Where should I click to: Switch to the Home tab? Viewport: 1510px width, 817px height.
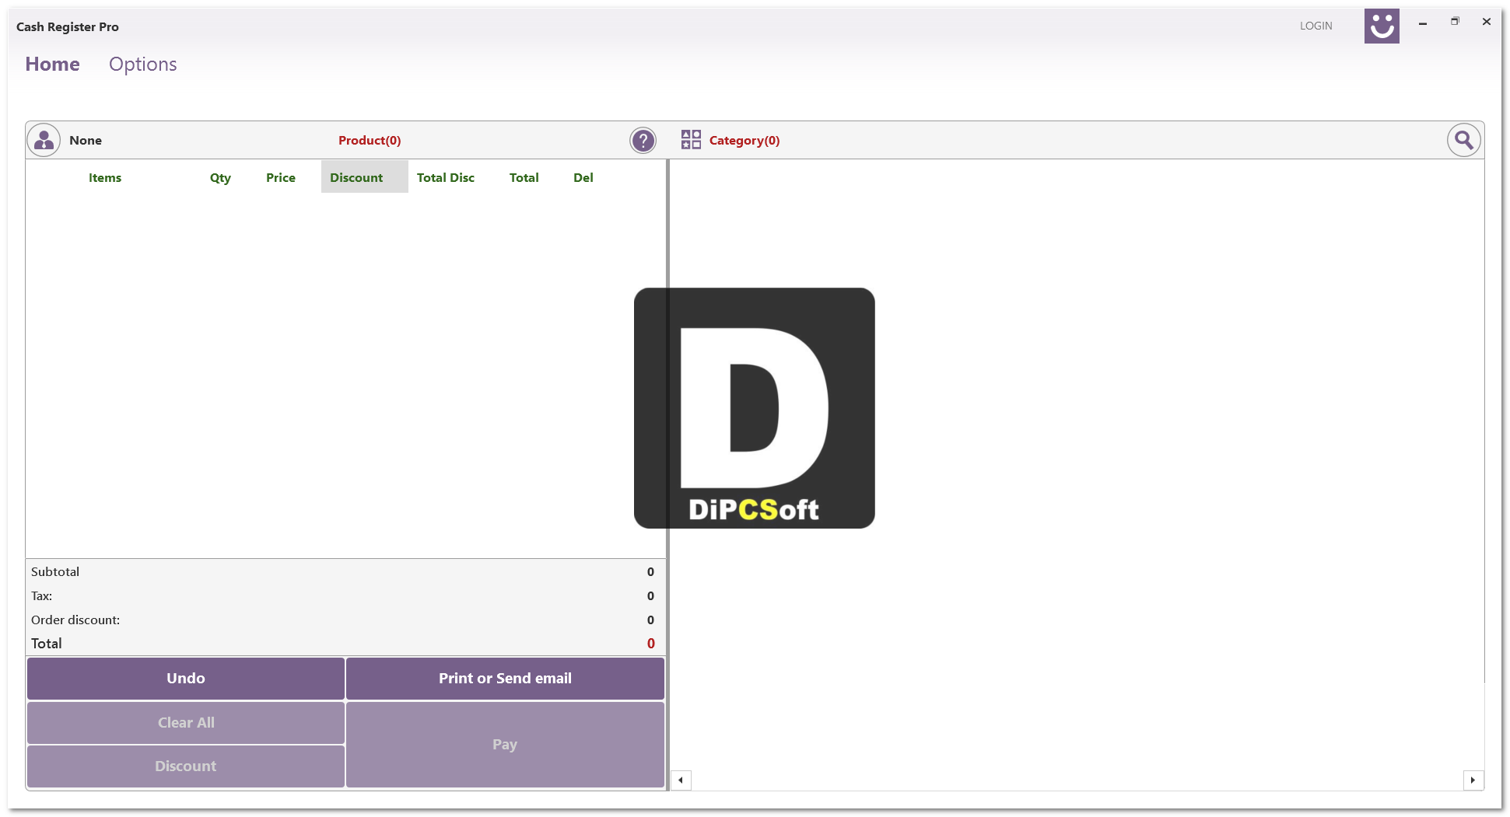52,65
